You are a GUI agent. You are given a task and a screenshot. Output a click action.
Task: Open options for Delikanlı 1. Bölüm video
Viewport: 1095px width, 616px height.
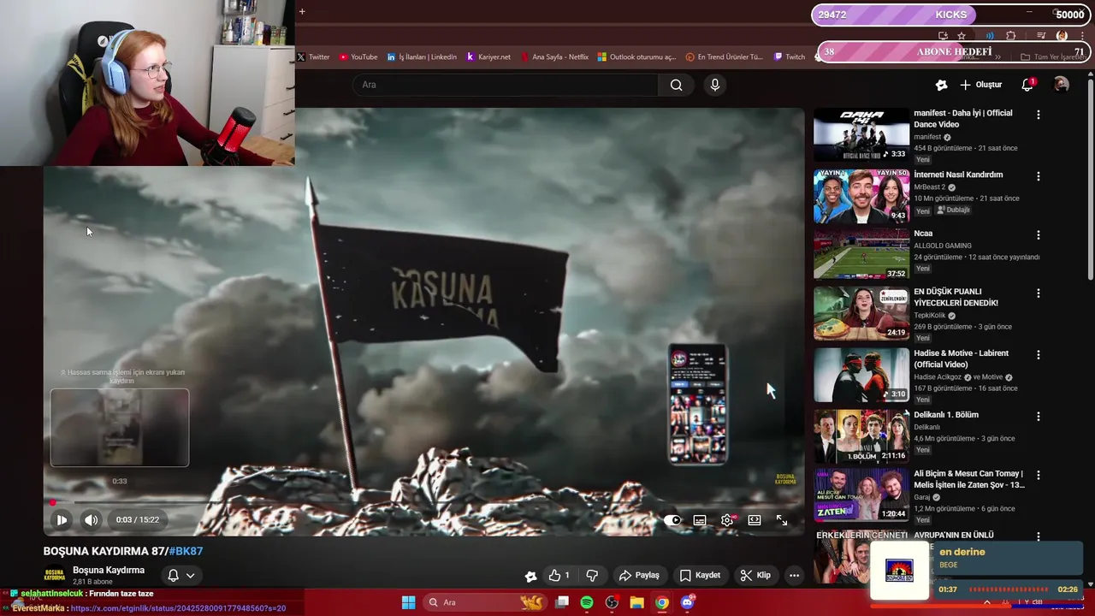pos(1039,416)
